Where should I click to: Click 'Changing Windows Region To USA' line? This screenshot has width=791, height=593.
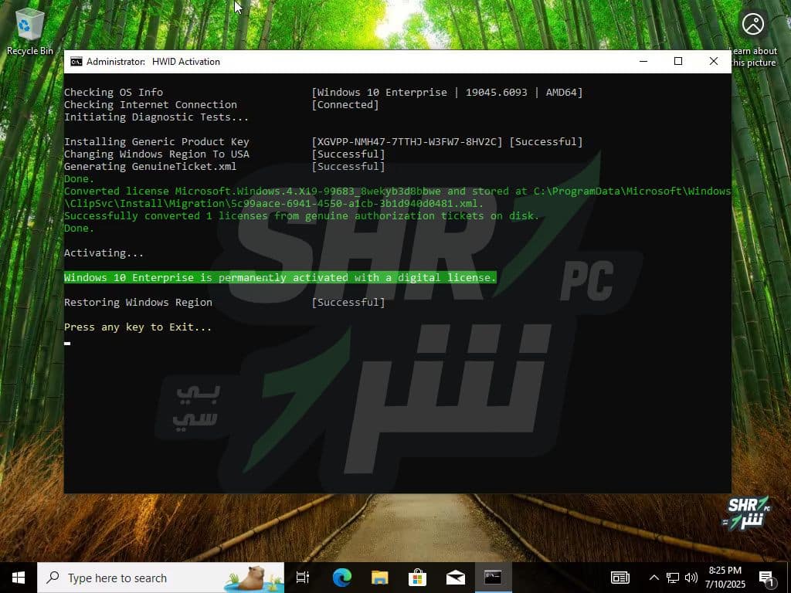(157, 154)
